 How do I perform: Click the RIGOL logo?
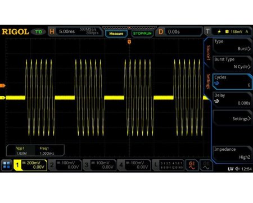[x=15, y=32]
